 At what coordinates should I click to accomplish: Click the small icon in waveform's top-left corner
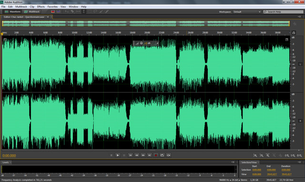tap(5, 40)
